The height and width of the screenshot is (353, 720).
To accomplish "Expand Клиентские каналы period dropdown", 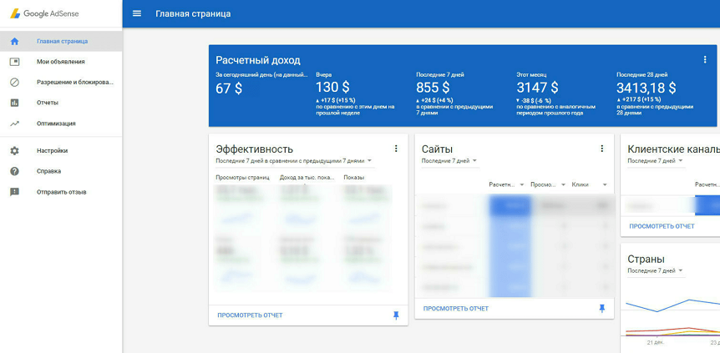I will pos(655,161).
